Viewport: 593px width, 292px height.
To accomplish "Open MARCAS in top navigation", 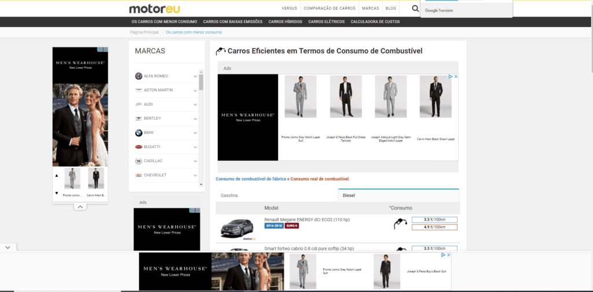I will click(x=370, y=8).
